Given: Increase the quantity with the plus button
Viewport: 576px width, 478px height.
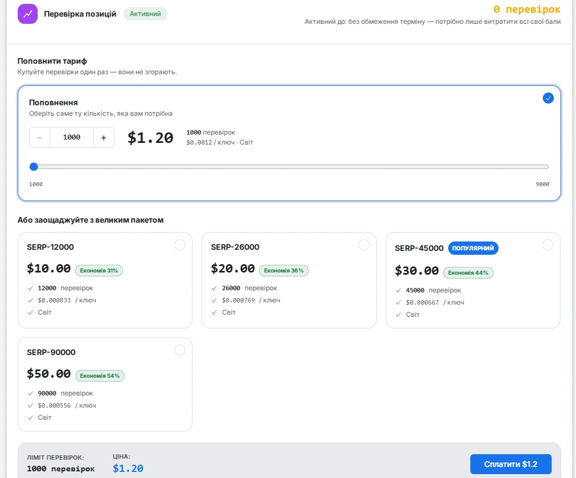Looking at the screenshot, I should pos(104,137).
